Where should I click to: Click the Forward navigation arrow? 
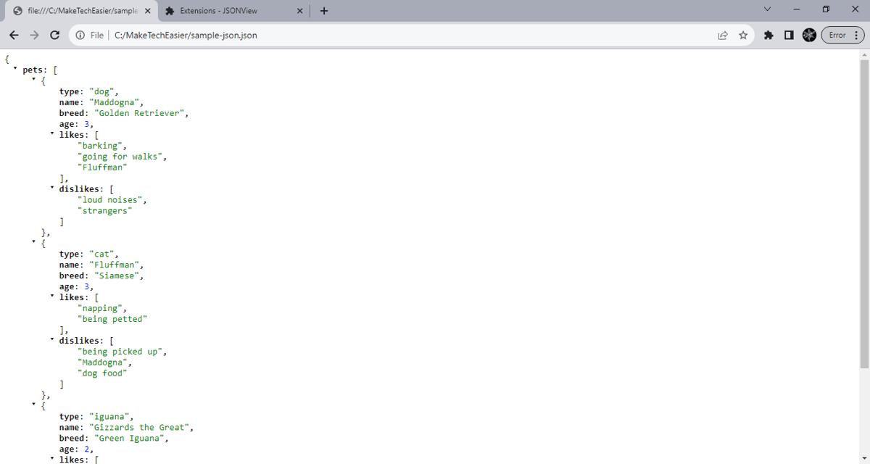tap(34, 34)
